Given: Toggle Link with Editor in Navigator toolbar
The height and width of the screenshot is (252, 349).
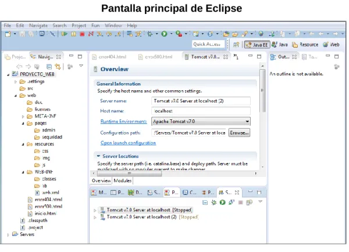Looking at the screenshot, I should pyautogui.click(x=58, y=66).
